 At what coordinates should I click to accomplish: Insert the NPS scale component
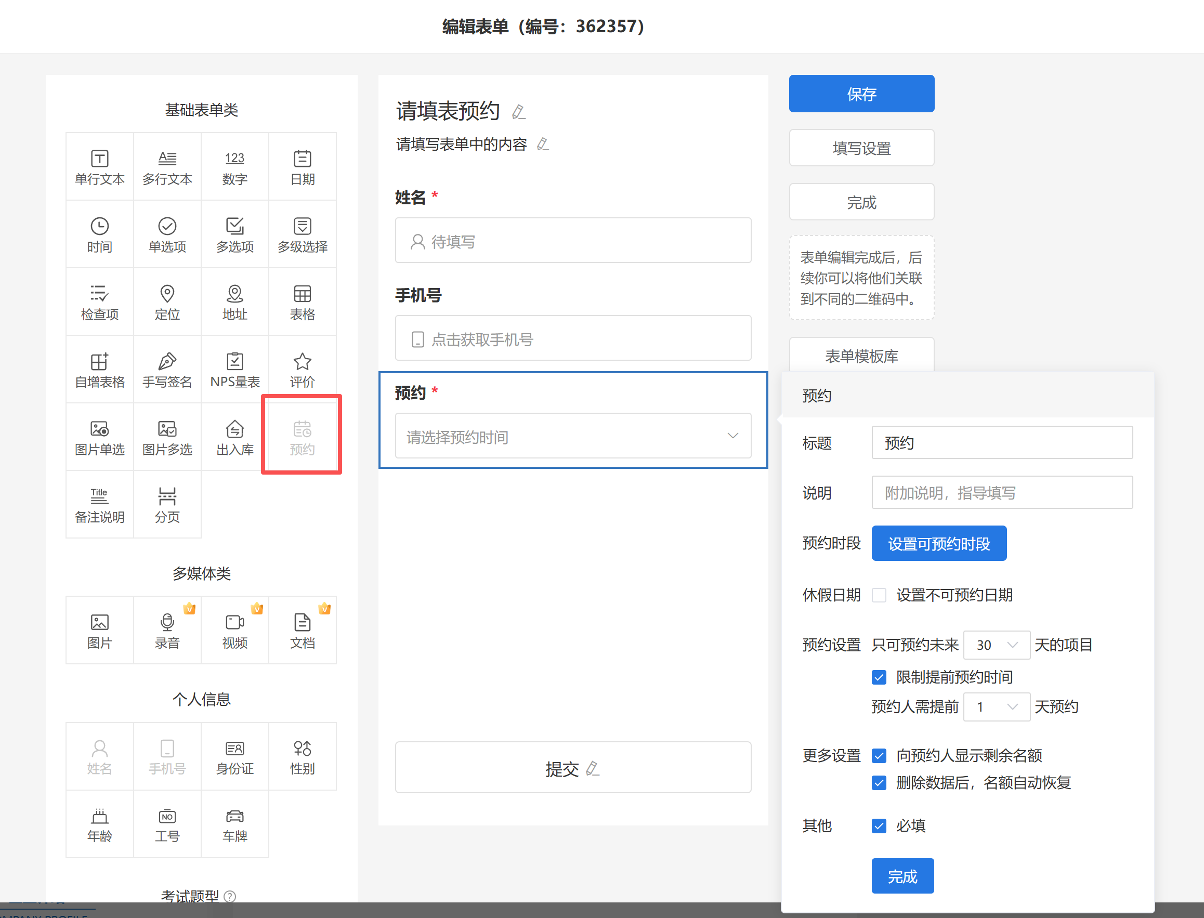[235, 370]
